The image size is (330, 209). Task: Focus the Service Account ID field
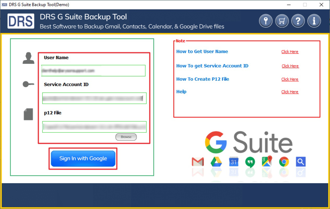pos(94,98)
